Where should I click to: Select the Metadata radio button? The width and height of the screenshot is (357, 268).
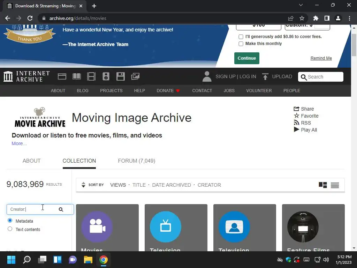pyautogui.click(x=10, y=221)
